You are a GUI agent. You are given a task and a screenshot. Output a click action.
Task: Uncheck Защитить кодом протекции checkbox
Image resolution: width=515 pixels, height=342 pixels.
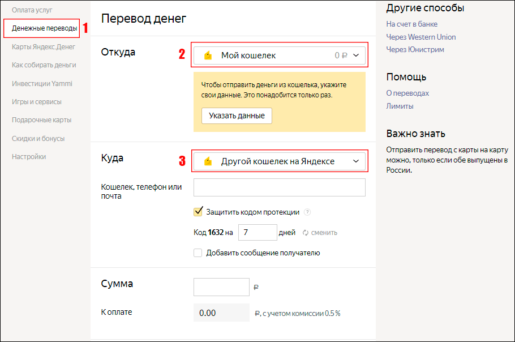point(198,212)
